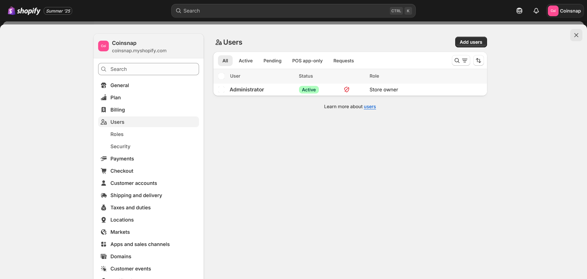This screenshot has width=587, height=279.
Task: Click the Shopify logo in top bar
Action: [x=24, y=11]
